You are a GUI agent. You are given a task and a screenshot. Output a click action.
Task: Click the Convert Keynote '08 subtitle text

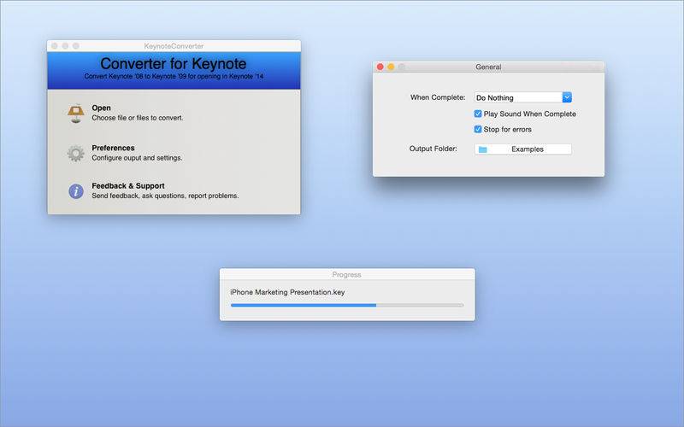click(x=174, y=76)
